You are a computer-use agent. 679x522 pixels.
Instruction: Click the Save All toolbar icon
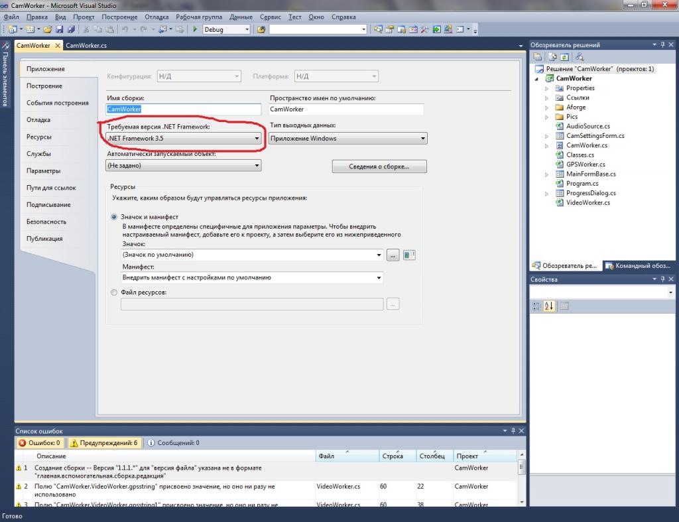point(71,29)
